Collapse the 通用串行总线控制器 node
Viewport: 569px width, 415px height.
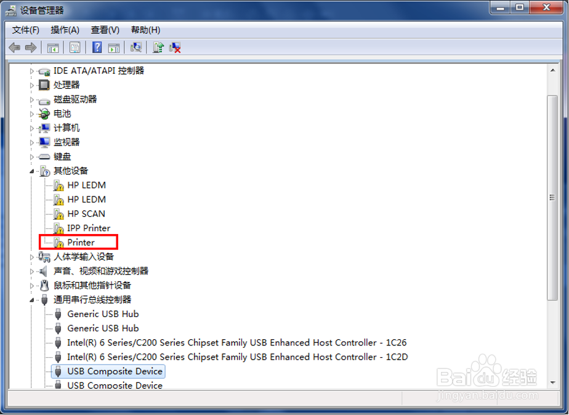(31, 300)
